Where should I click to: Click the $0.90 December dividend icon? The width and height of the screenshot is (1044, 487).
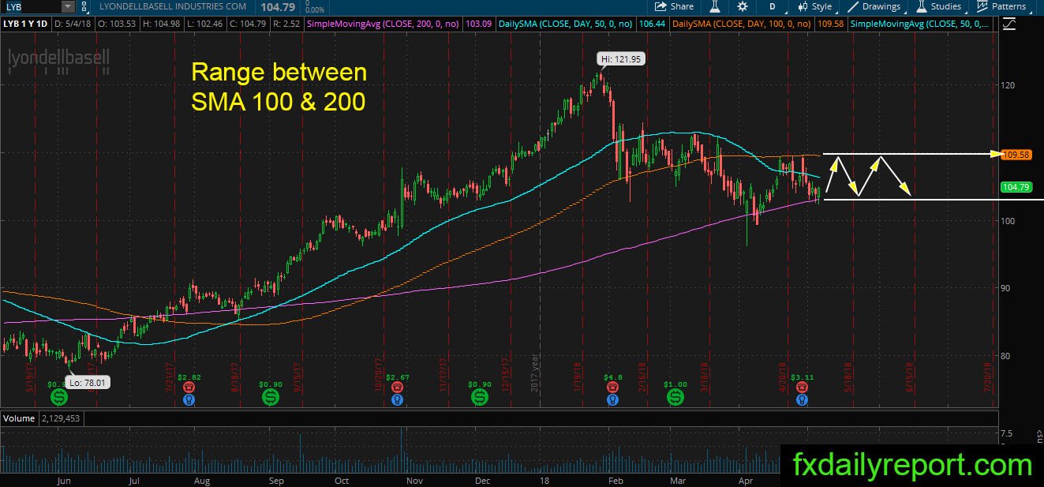[x=479, y=397]
